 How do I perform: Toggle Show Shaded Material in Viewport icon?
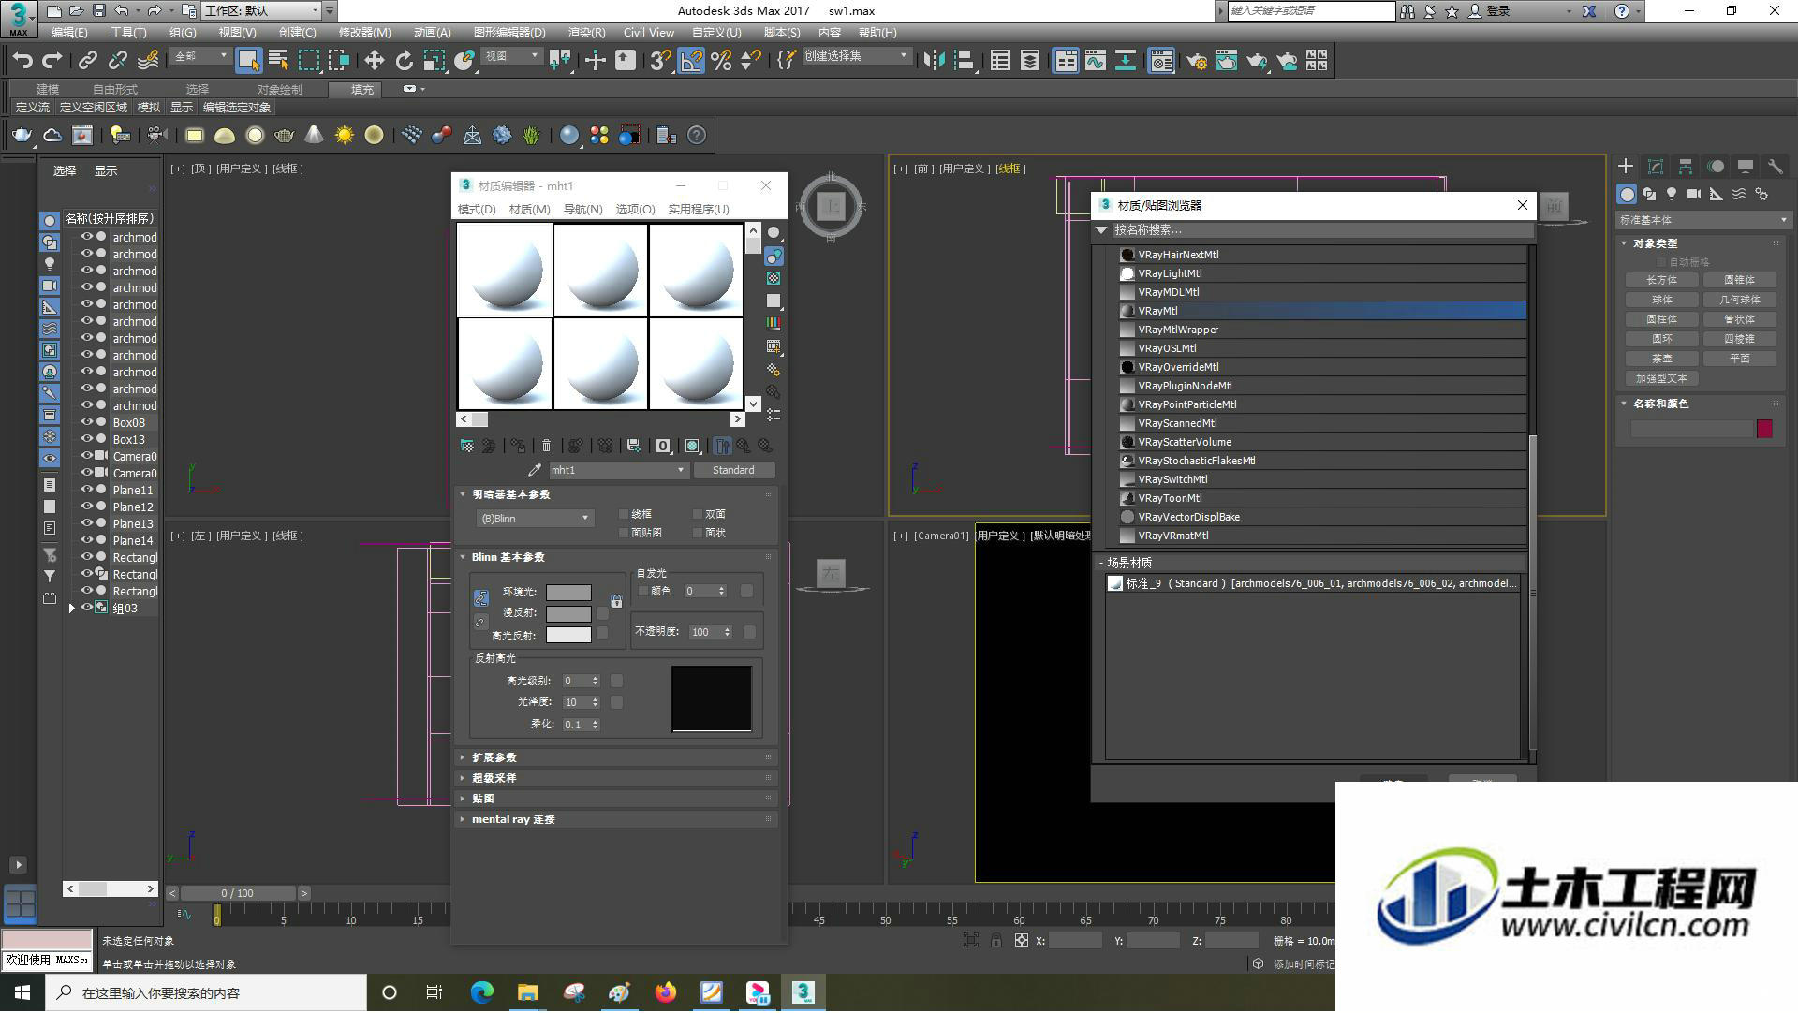pos(692,447)
